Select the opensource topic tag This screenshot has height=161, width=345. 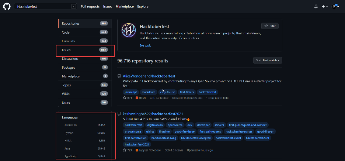click(175, 125)
